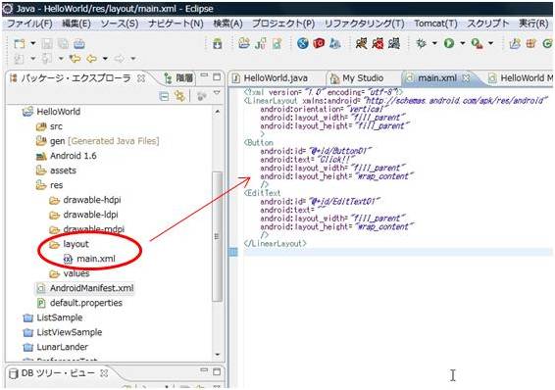This screenshot has height=390, width=555.
Task: Click the Forward navigation arrow icon
Action: [x=120, y=59]
